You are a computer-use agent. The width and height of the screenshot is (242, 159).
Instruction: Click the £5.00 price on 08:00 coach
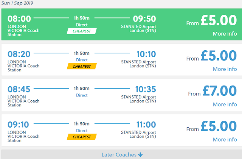click(x=219, y=20)
